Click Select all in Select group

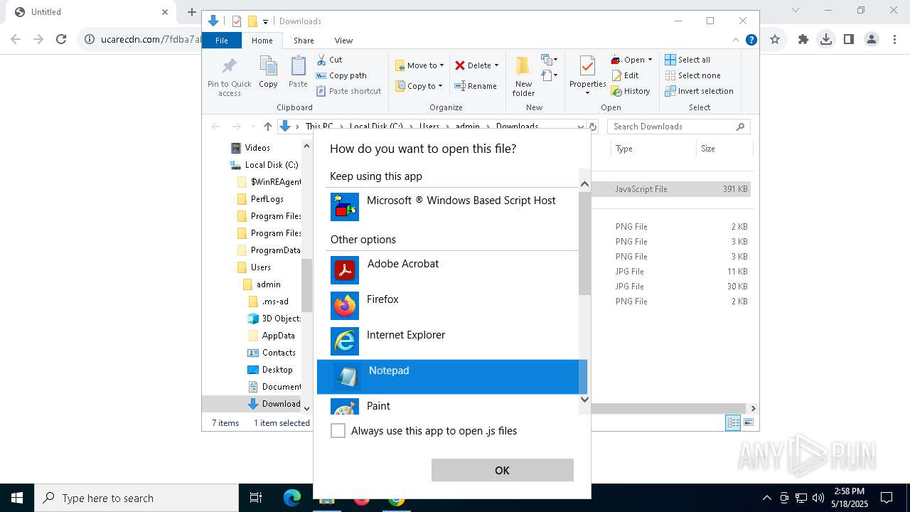(x=687, y=60)
